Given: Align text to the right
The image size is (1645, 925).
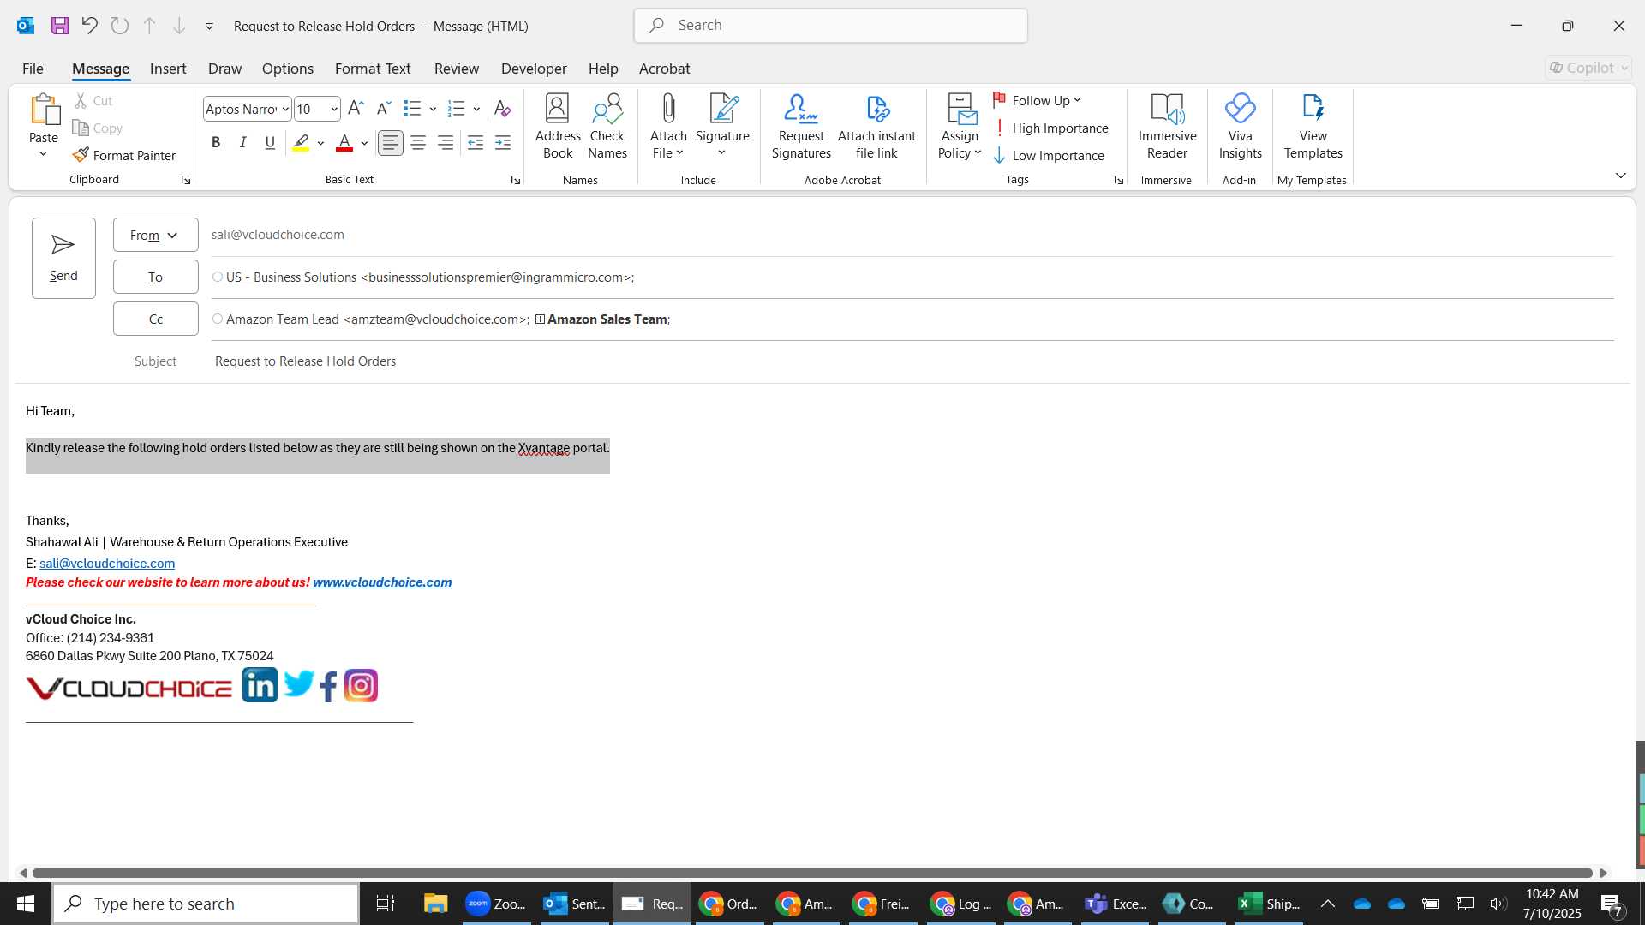Looking at the screenshot, I should 446,143.
